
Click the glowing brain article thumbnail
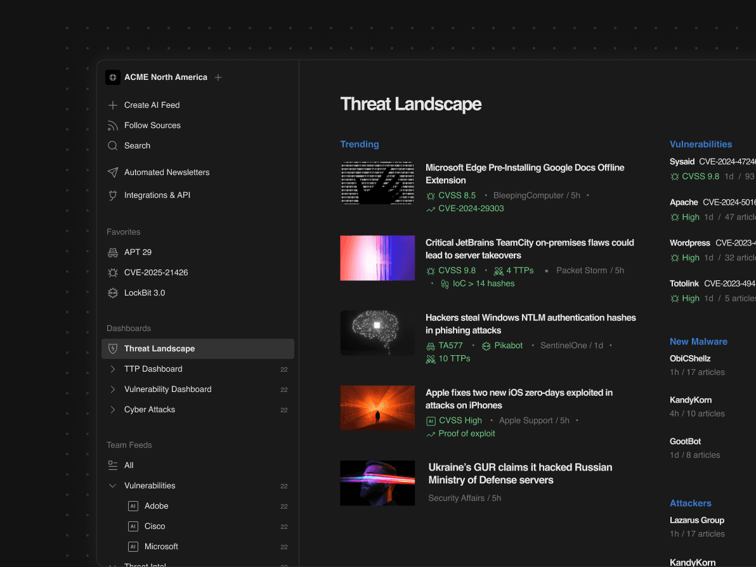point(377,333)
